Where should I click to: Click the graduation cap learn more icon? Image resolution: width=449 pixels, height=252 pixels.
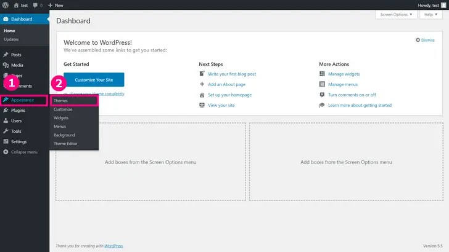pyautogui.click(x=322, y=105)
